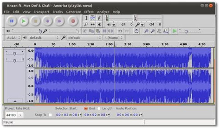Image resolution: width=220 pixels, height=129 pixels.
Task: Click the Zoom In icon
Action: (x=146, y=31)
